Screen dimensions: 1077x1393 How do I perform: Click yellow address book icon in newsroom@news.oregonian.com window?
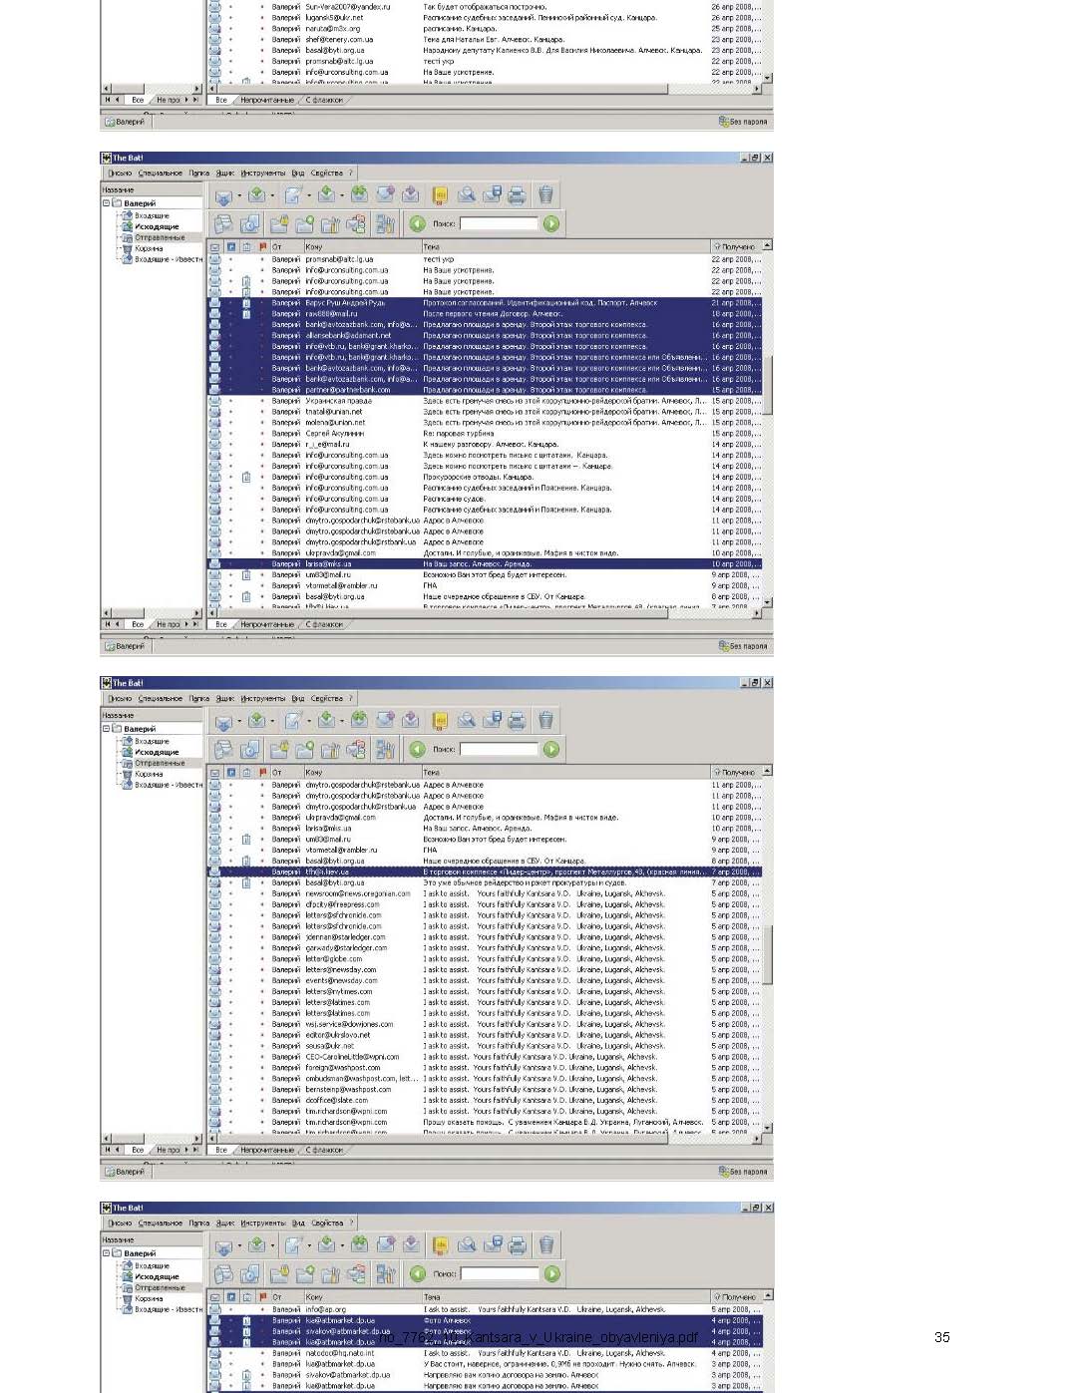pyautogui.click(x=440, y=721)
